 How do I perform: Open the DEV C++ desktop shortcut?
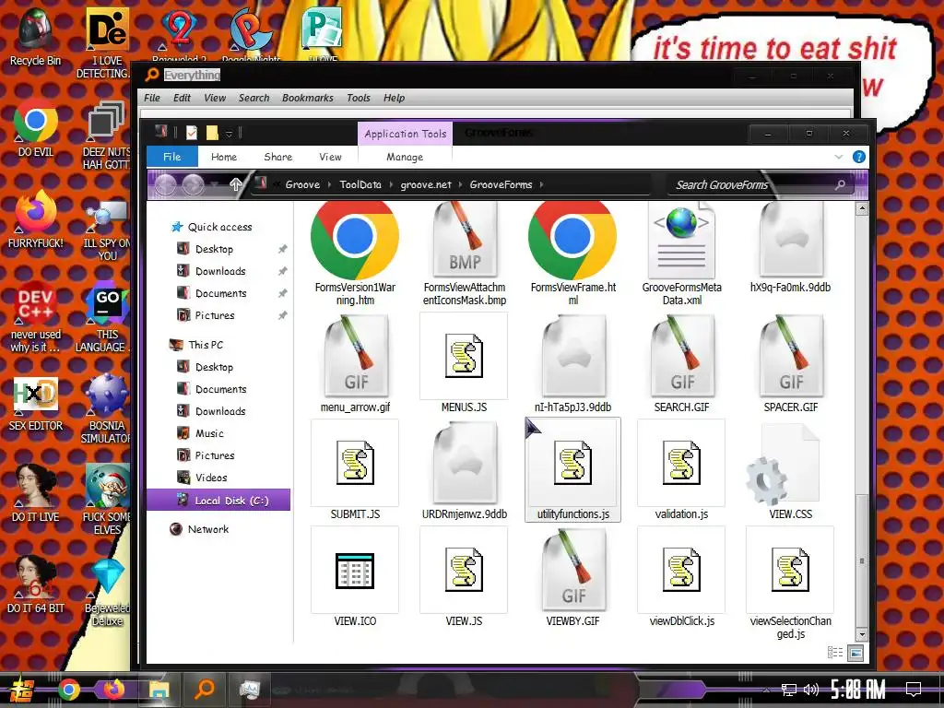click(35, 317)
